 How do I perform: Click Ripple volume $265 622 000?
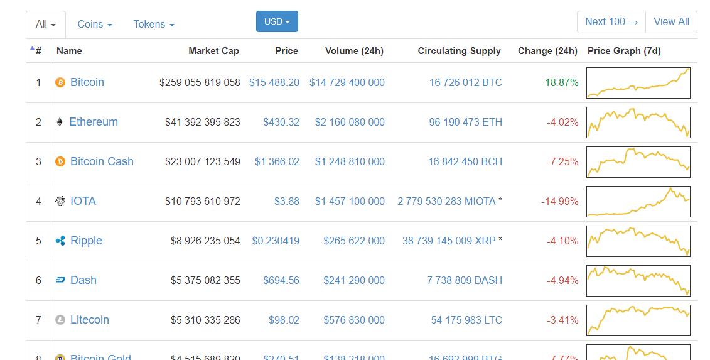[354, 241]
